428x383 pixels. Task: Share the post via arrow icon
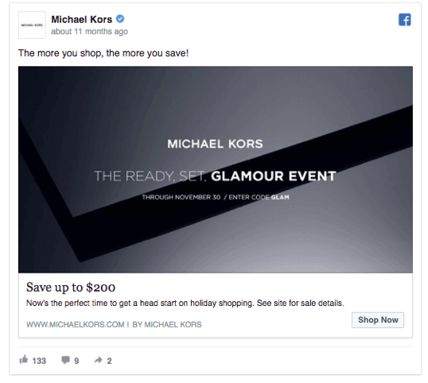click(99, 360)
